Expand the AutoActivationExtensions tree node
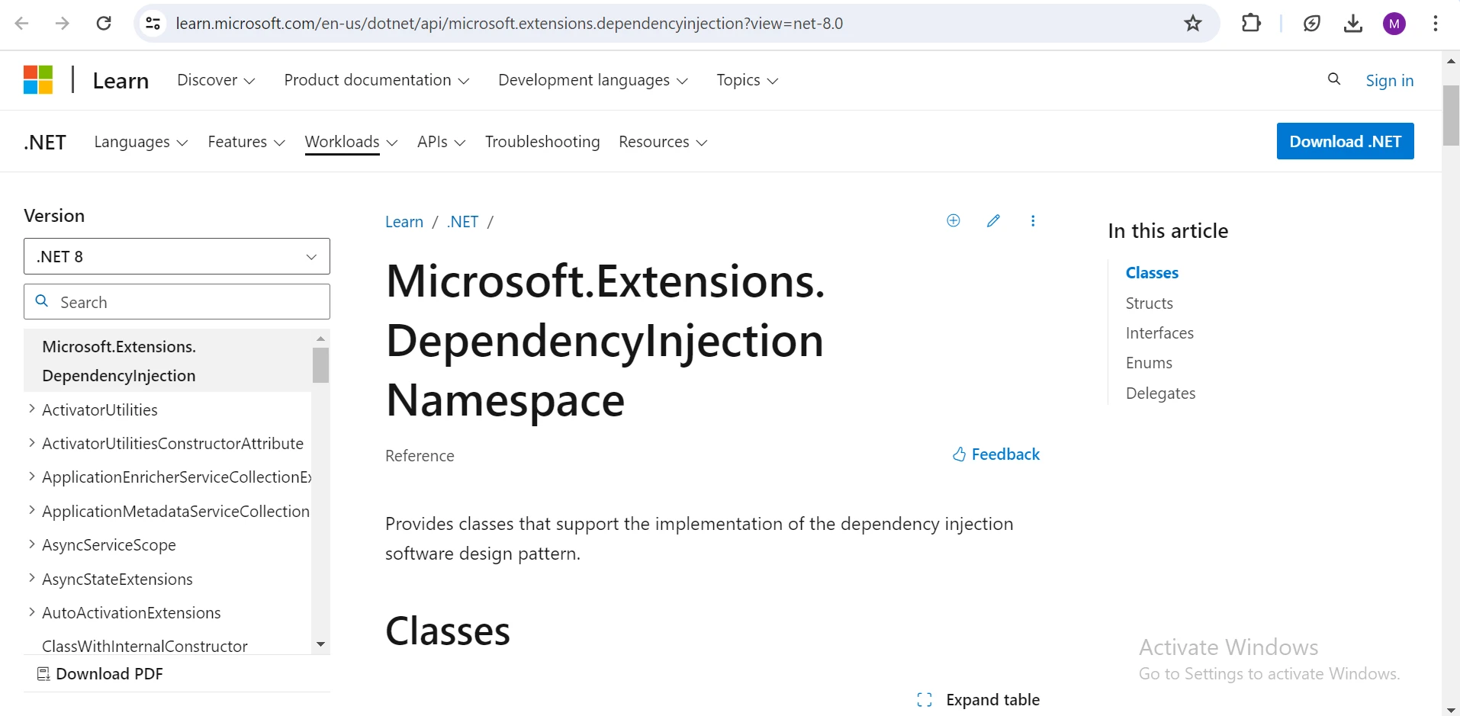 pyautogui.click(x=31, y=612)
